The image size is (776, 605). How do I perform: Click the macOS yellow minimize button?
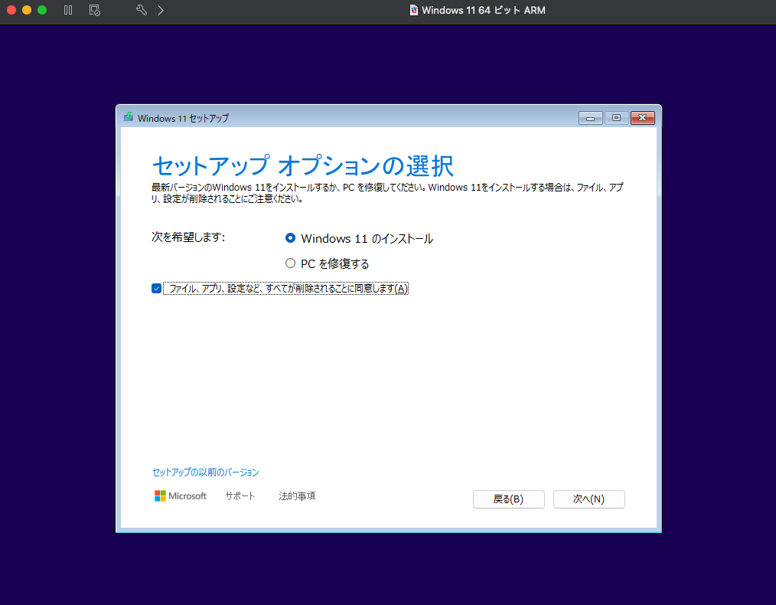pyautogui.click(x=27, y=11)
